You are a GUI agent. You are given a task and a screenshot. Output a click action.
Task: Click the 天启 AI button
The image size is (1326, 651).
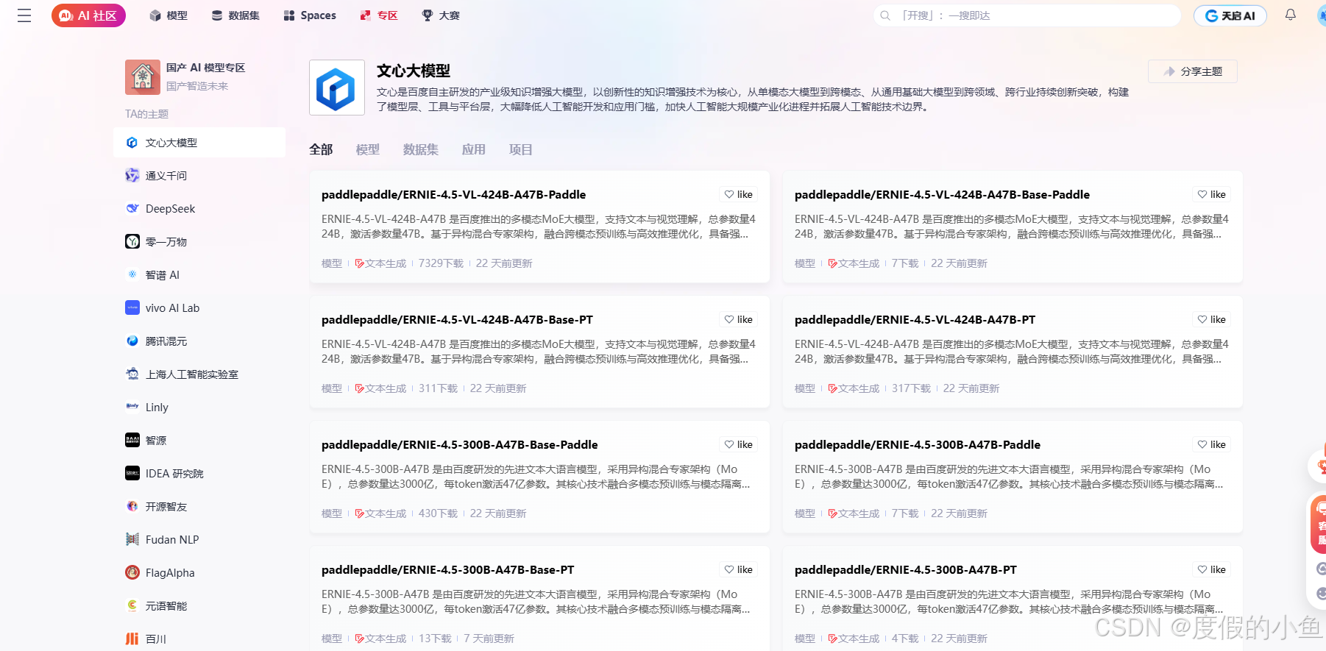[x=1230, y=15]
